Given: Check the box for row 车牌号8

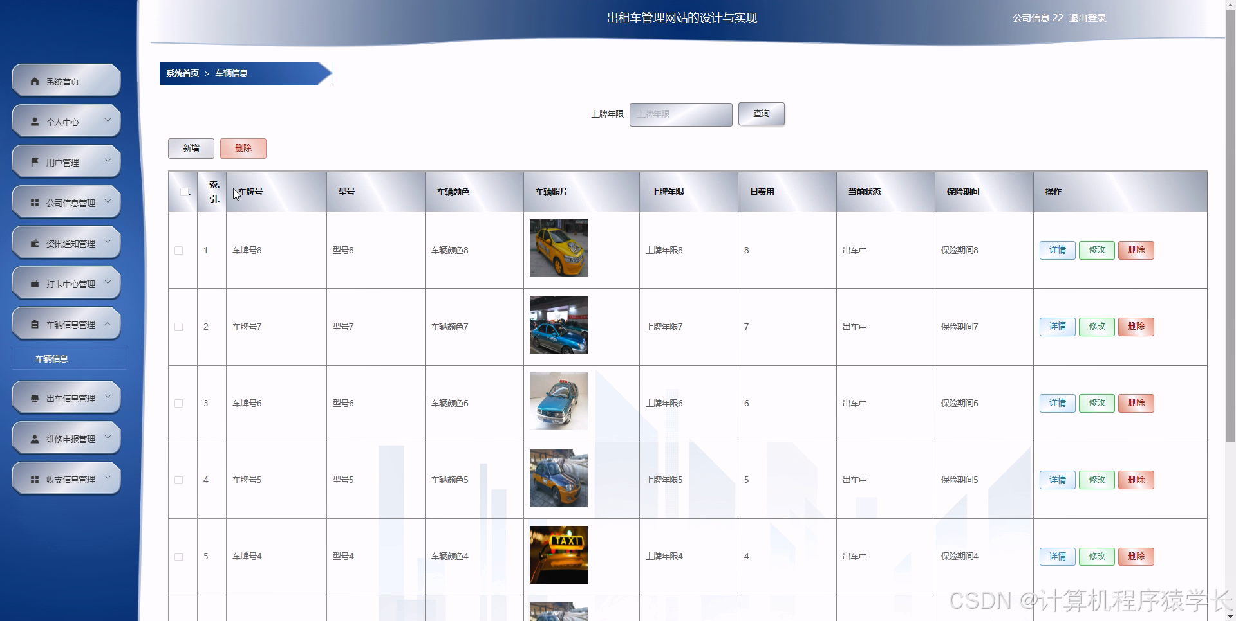Looking at the screenshot, I should click(179, 251).
